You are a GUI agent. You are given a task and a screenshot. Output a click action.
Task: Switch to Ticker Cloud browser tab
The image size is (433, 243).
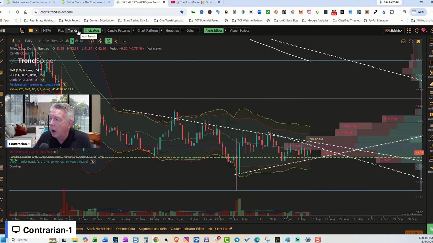pos(86,2)
